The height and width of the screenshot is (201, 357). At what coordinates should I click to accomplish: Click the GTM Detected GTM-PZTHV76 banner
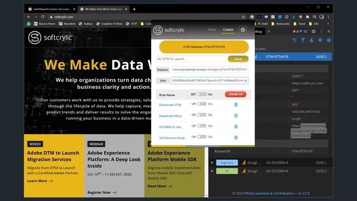[204, 47]
